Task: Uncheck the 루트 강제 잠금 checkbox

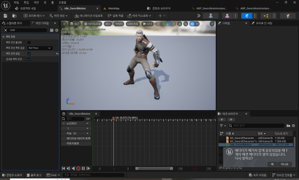Action: pos(29,54)
